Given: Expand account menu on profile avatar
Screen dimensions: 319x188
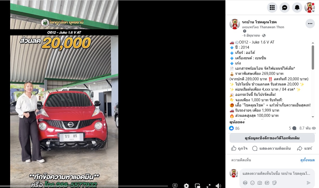Looking at the screenshot, I should click(x=310, y=8).
